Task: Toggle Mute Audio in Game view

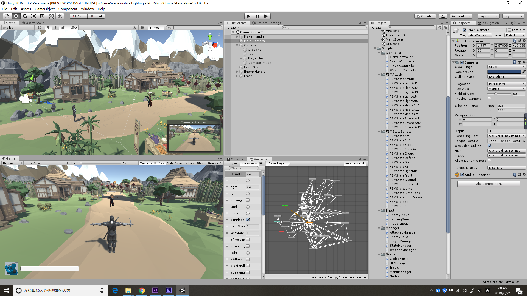Action: (x=175, y=163)
